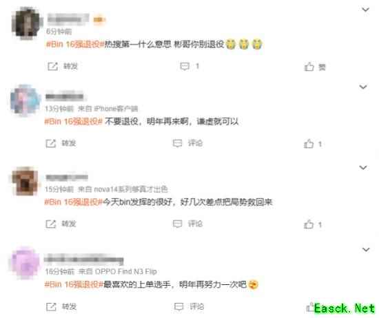Open the avatar of the first poster
The image size is (379, 318).
click(x=27, y=23)
